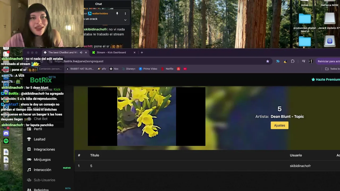Open the Java 8 Update disk icon

[x=329, y=21]
